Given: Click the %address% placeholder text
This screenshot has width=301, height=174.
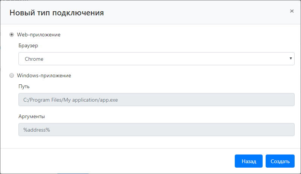Looking at the screenshot, I should pos(37,130).
